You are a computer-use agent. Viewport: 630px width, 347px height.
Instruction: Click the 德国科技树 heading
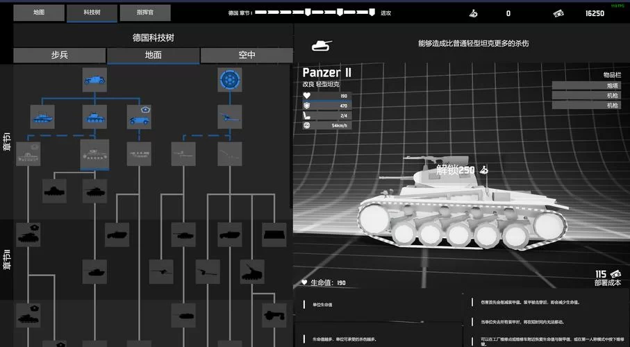pyautogui.click(x=153, y=37)
